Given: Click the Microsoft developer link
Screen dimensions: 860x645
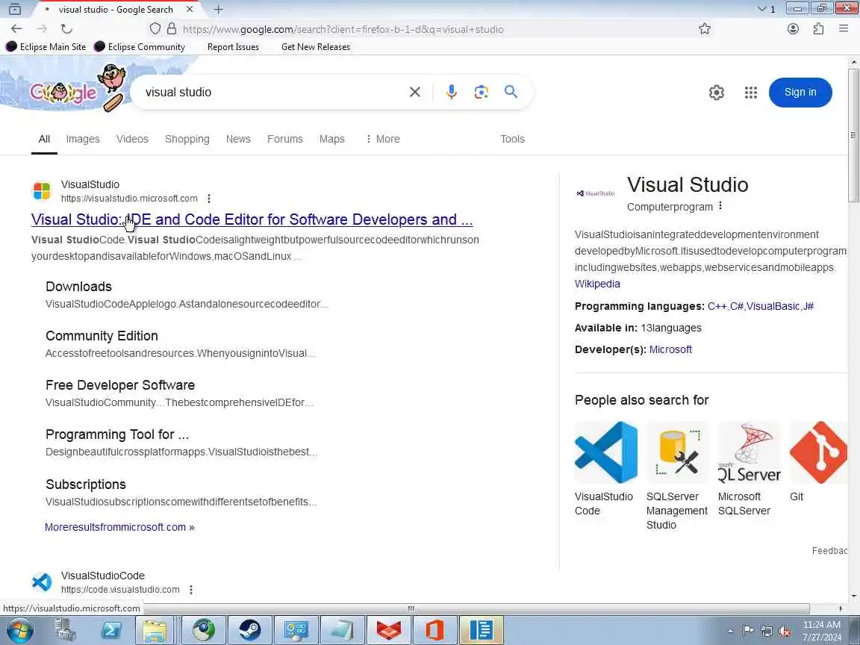Looking at the screenshot, I should pos(670,349).
